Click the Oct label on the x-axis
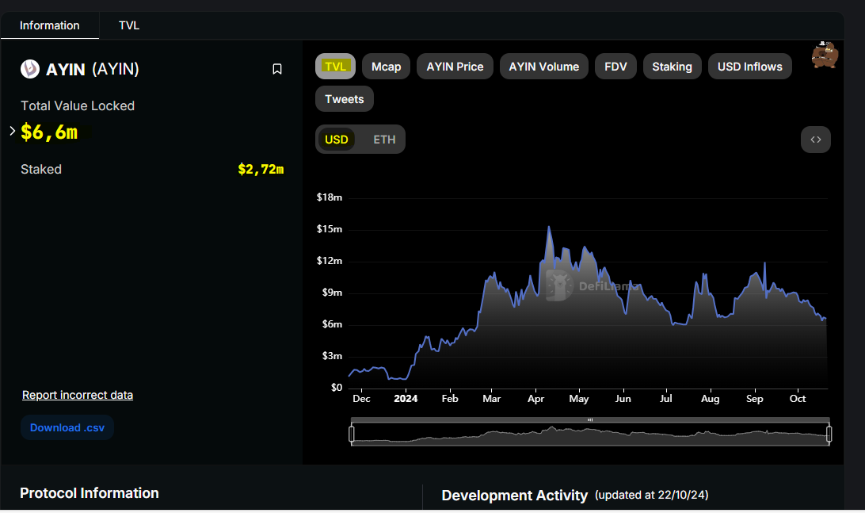This screenshot has width=865, height=513. [798, 399]
